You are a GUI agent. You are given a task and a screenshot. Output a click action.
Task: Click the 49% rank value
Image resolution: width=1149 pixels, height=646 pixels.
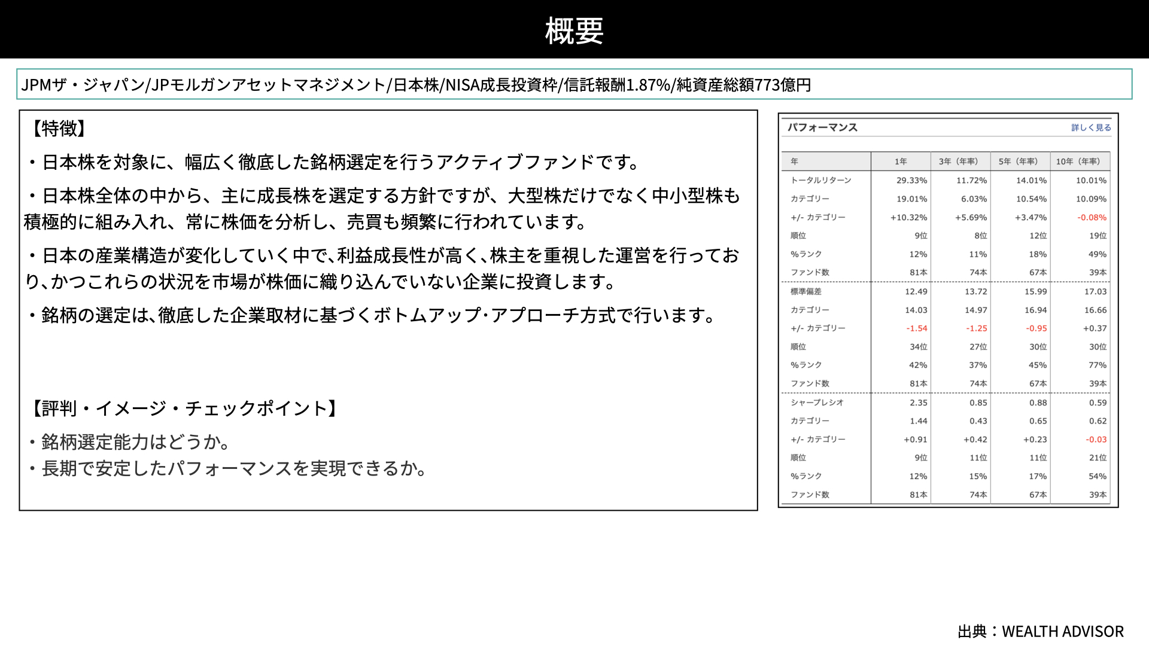coord(1098,254)
